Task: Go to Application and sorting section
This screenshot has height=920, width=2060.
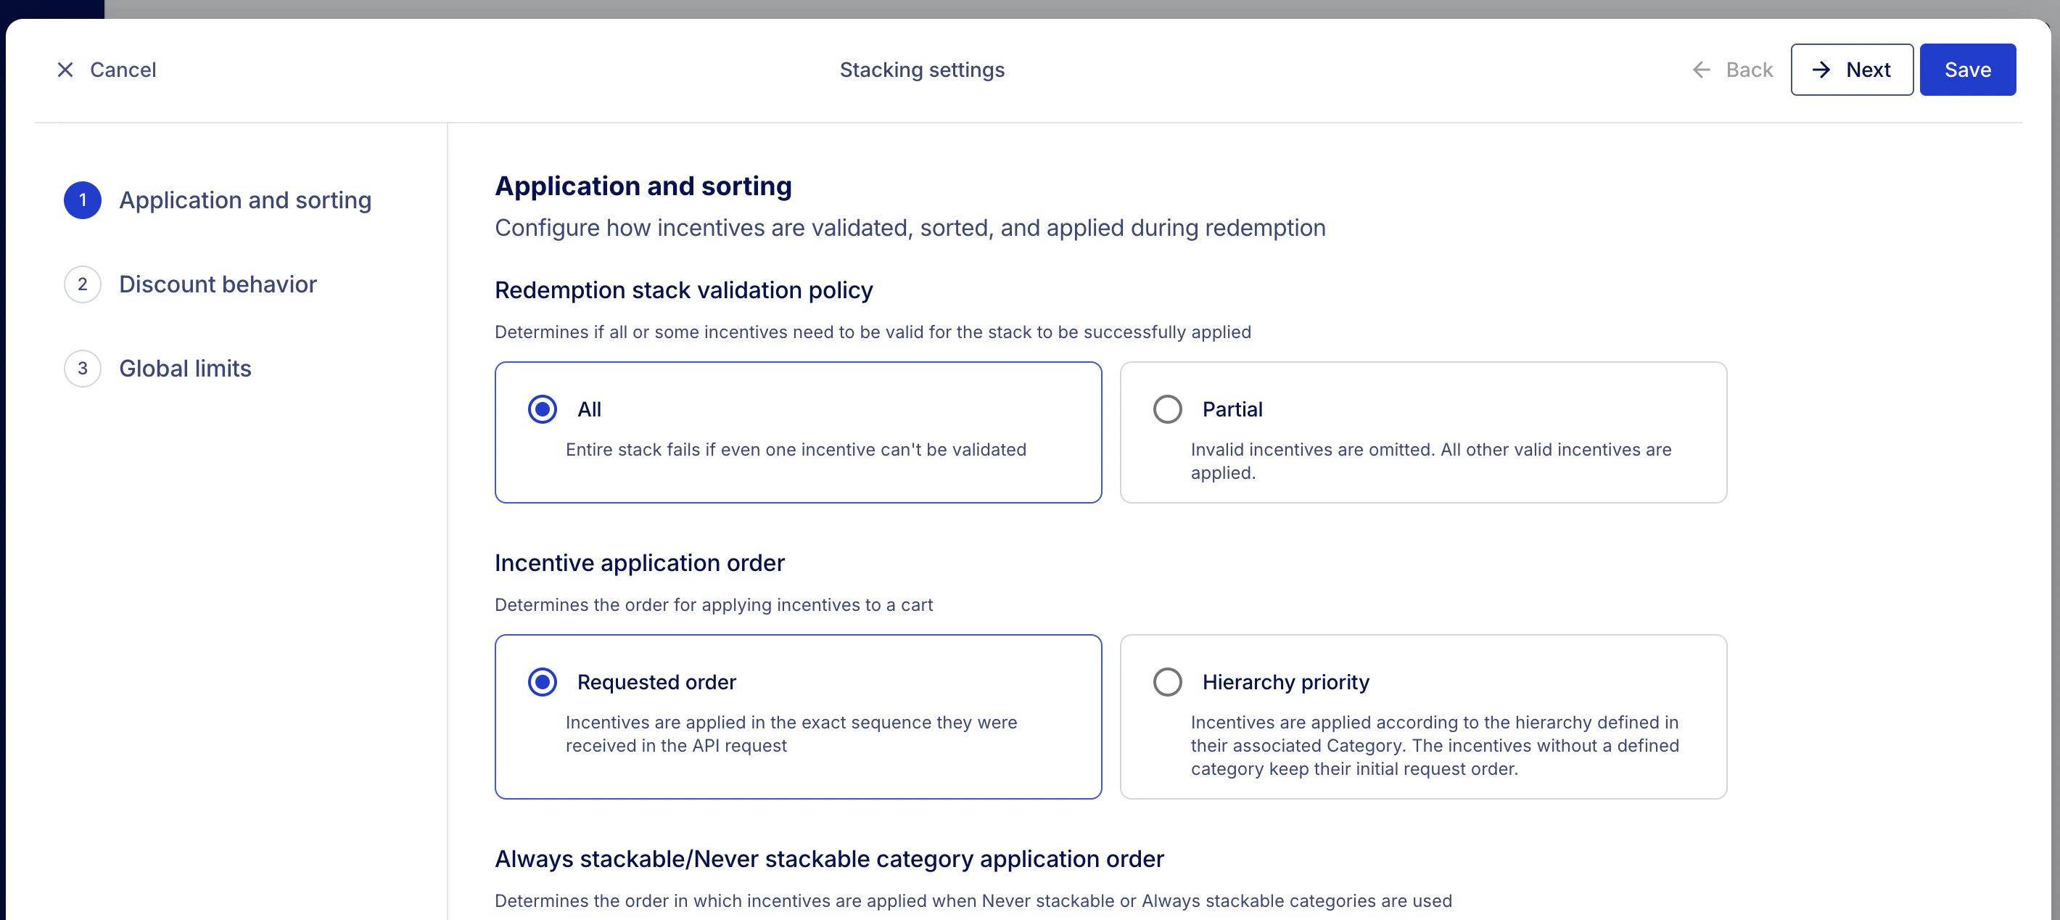Action: click(245, 200)
